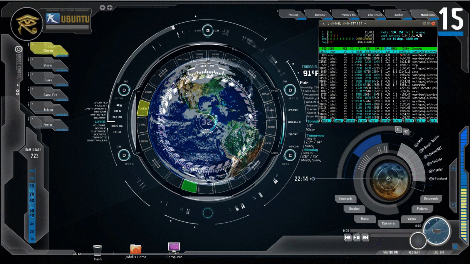This screenshot has width=470, height=264.
Task: Select the CFG segment on the ring
Action: [x=268, y=143]
